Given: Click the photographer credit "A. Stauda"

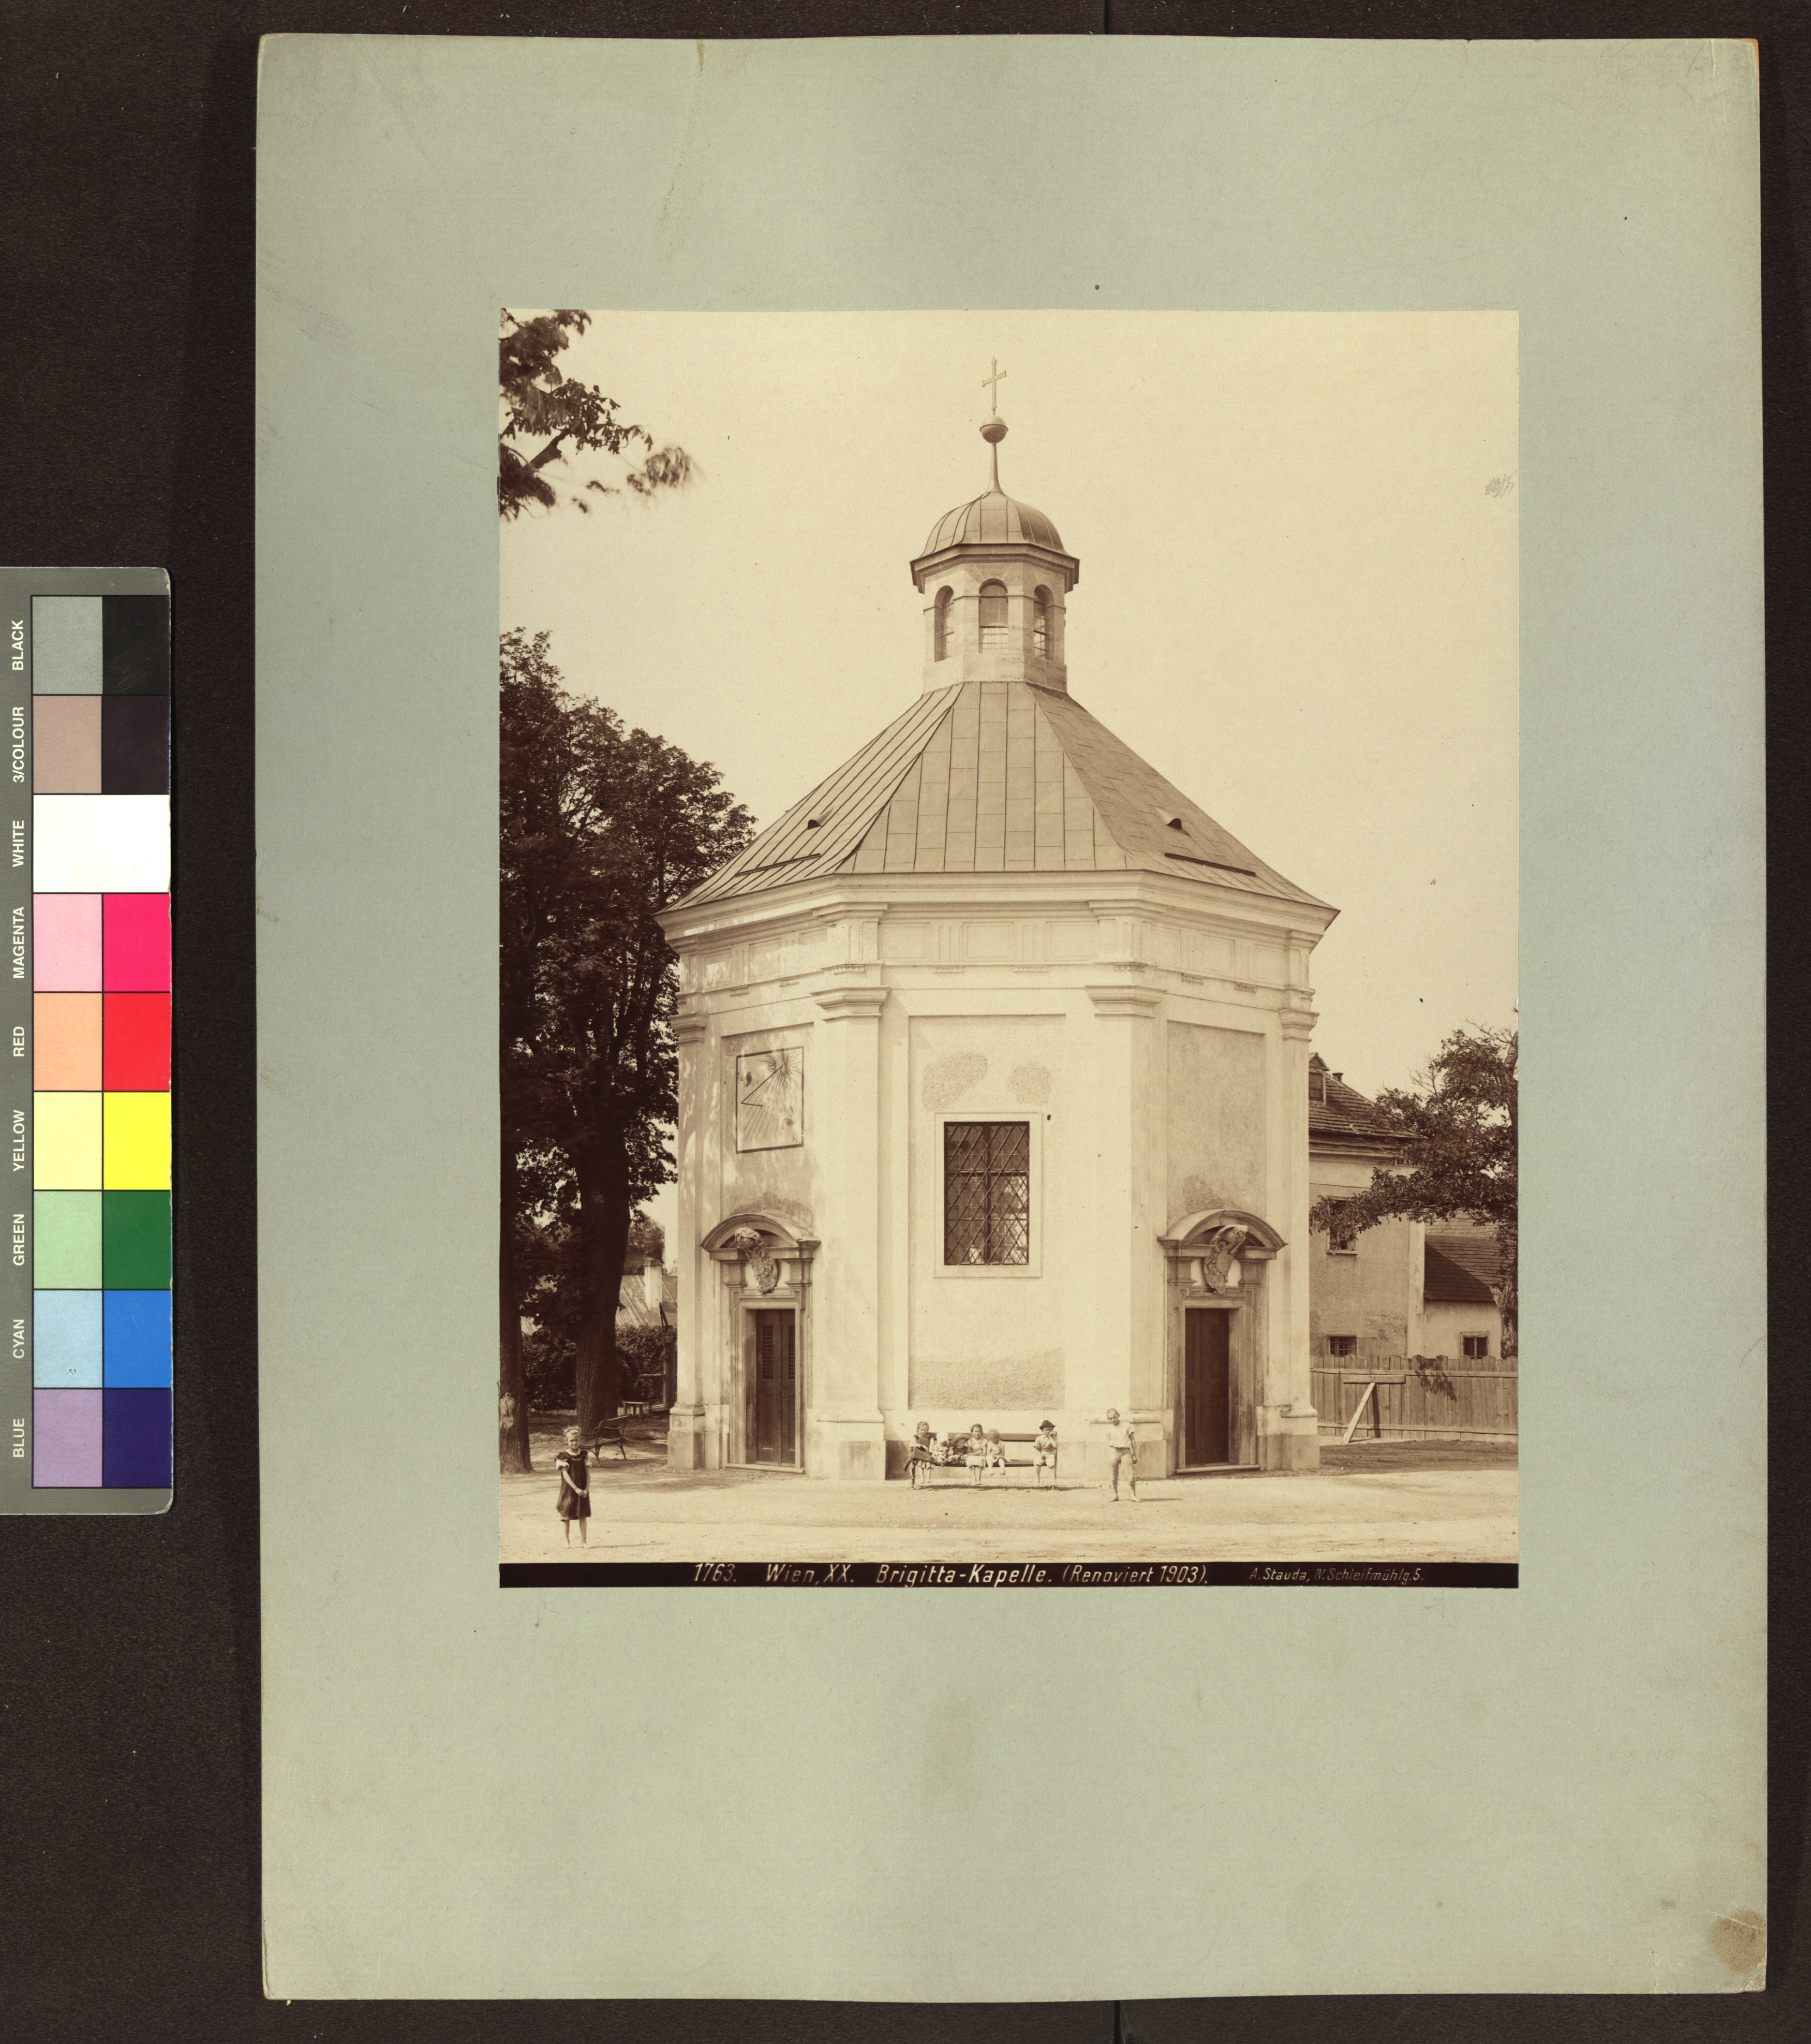Looking at the screenshot, I should 1278,1575.
